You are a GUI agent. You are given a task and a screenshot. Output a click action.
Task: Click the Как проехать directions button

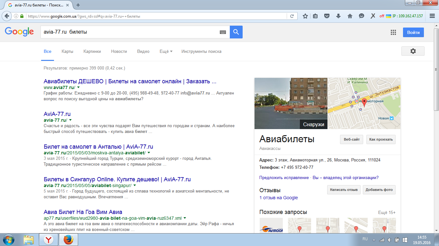tap(381, 140)
